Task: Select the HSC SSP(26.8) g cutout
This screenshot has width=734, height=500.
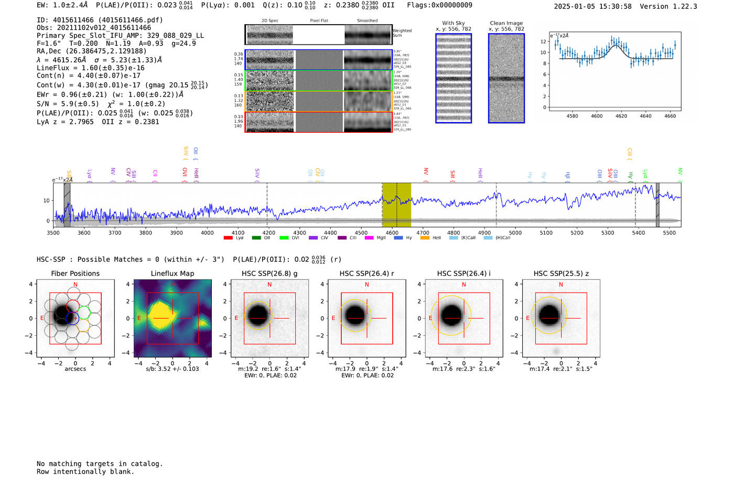Action: (x=269, y=318)
